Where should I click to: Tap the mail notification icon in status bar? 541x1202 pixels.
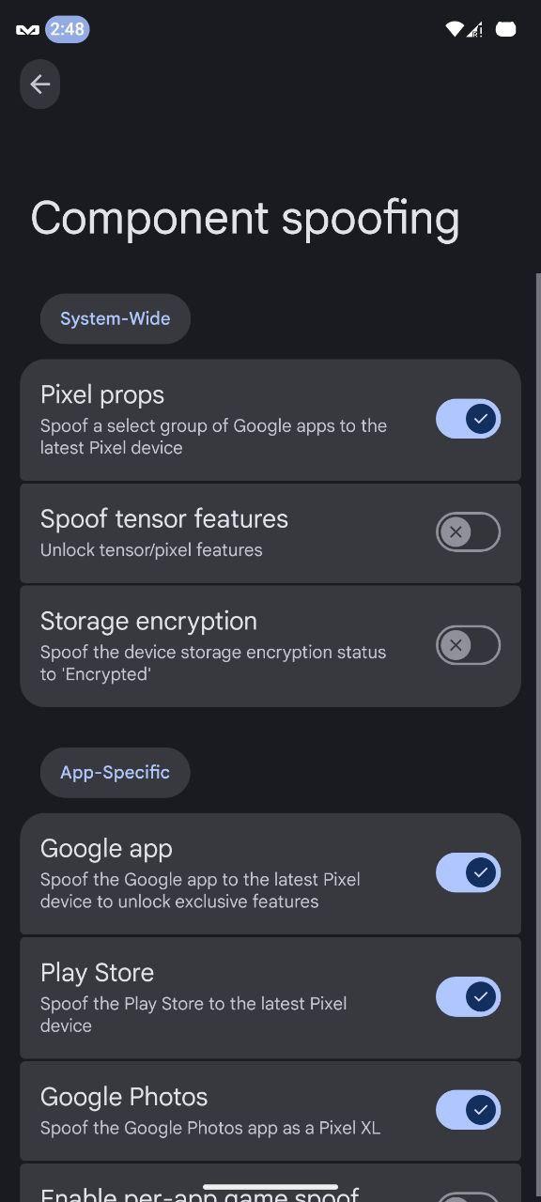pos(27,30)
